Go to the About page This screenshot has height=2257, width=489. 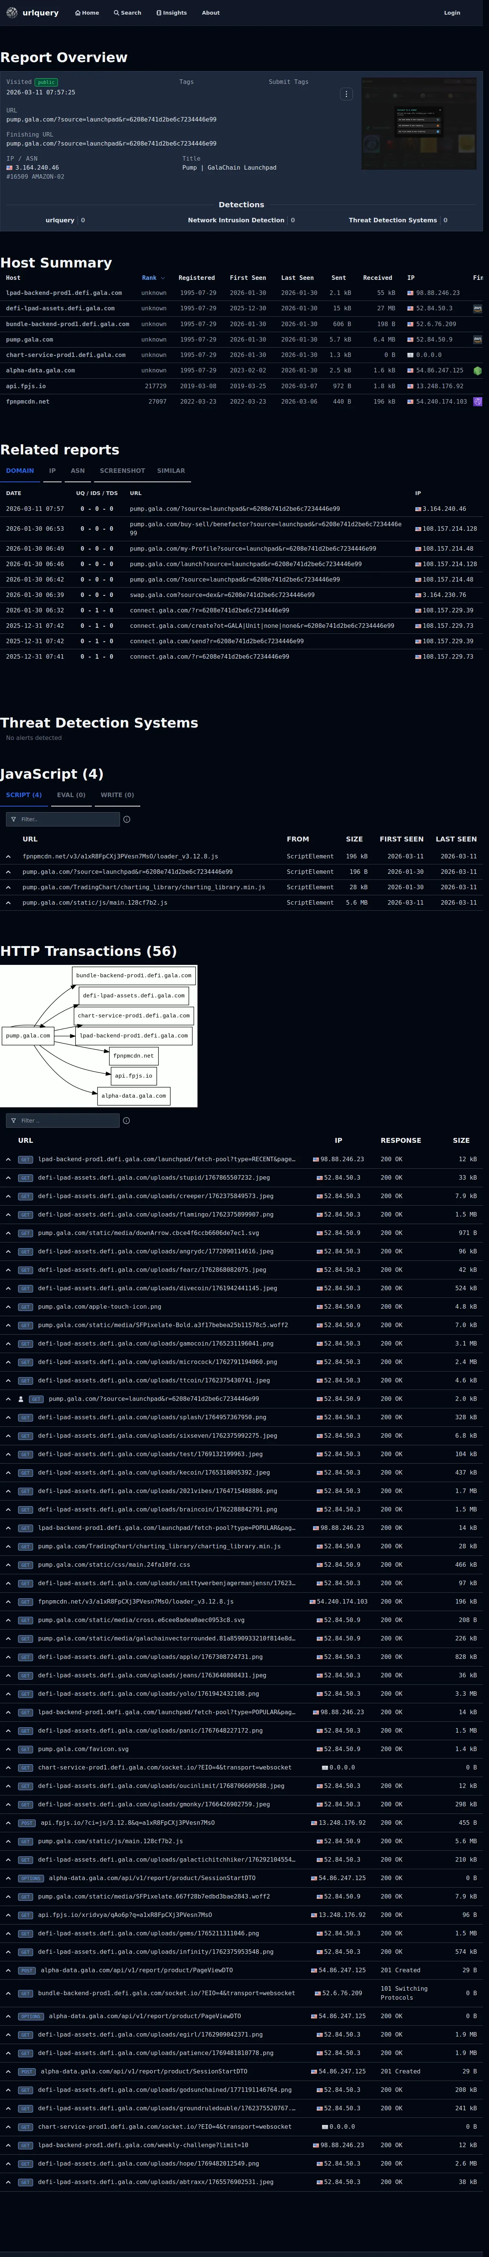tap(210, 13)
